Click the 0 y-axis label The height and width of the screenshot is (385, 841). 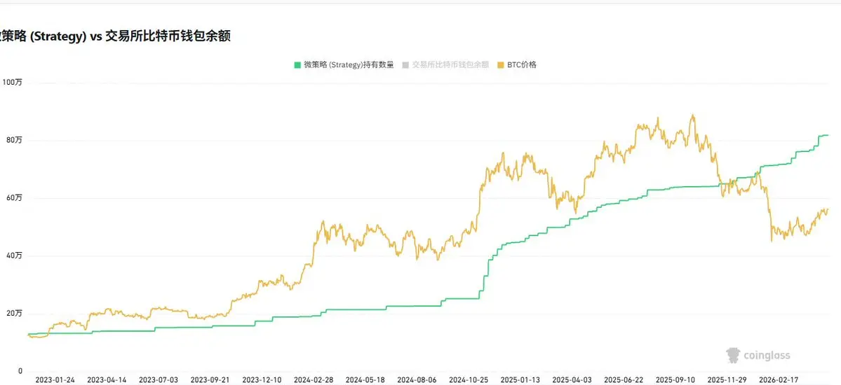coord(20,371)
